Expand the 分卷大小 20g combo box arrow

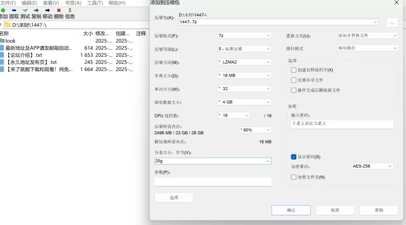point(268,161)
